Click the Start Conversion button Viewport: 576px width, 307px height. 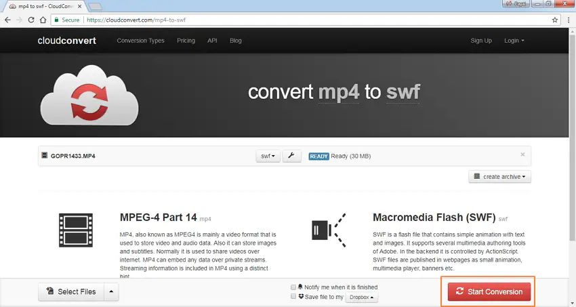pyautogui.click(x=489, y=291)
